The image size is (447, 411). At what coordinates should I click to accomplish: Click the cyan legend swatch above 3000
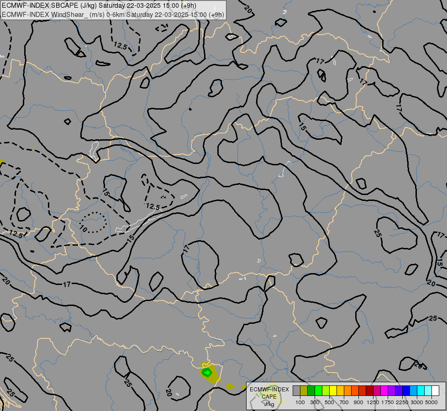coord(421,391)
